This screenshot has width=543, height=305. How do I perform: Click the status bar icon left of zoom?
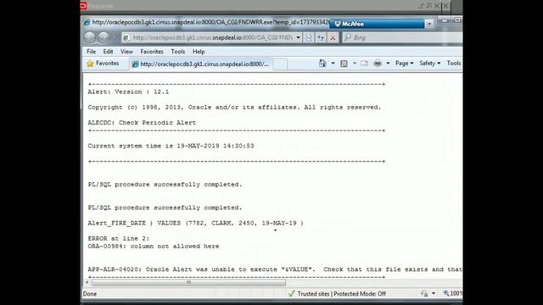[x=424, y=294]
